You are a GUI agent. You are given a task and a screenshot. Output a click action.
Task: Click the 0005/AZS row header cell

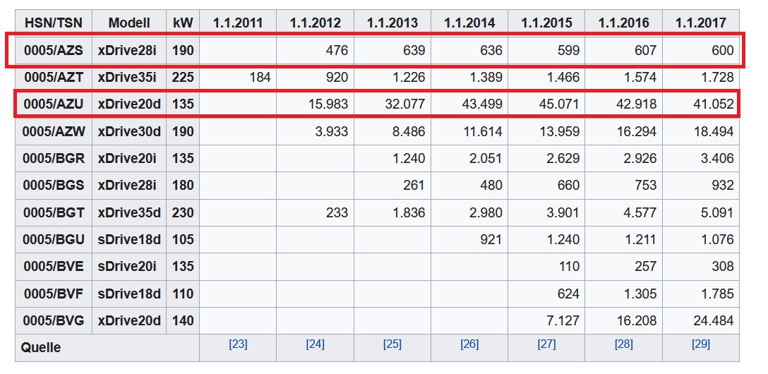54,50
